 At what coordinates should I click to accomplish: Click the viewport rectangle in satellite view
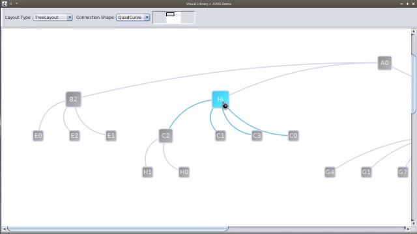tap(170, 14)
